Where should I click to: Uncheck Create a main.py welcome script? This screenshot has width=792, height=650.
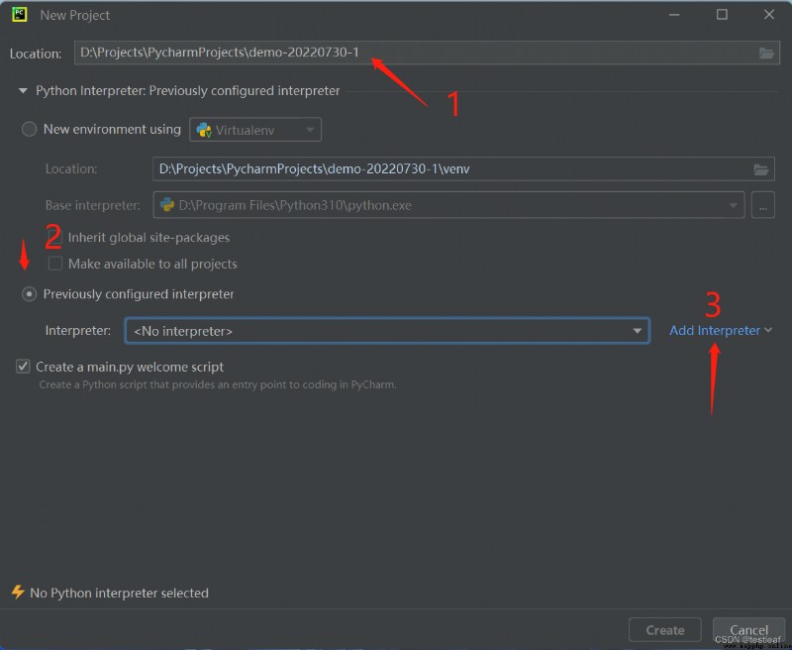click(x=23, y=367)
